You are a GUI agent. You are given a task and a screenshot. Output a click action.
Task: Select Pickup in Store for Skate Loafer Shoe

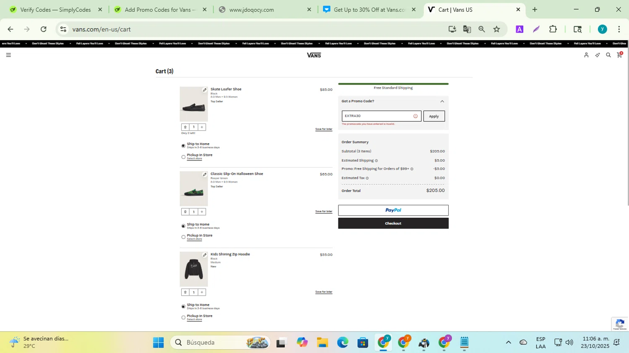183,157
